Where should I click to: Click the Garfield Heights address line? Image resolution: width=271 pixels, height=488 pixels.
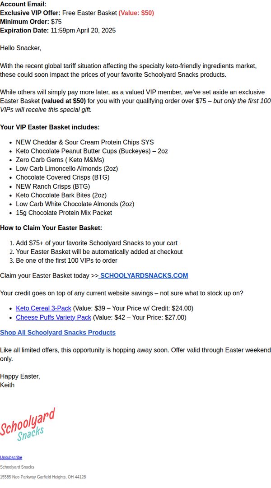43,477
